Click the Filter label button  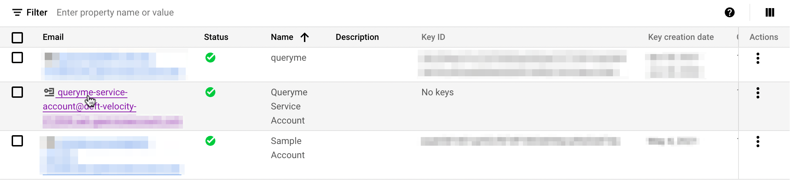(37, 13)
